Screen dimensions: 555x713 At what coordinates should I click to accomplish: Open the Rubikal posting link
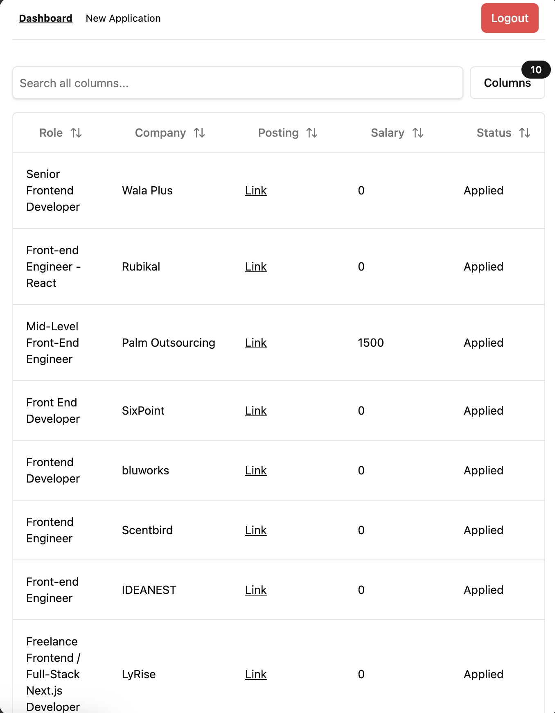tap(255, 266)
